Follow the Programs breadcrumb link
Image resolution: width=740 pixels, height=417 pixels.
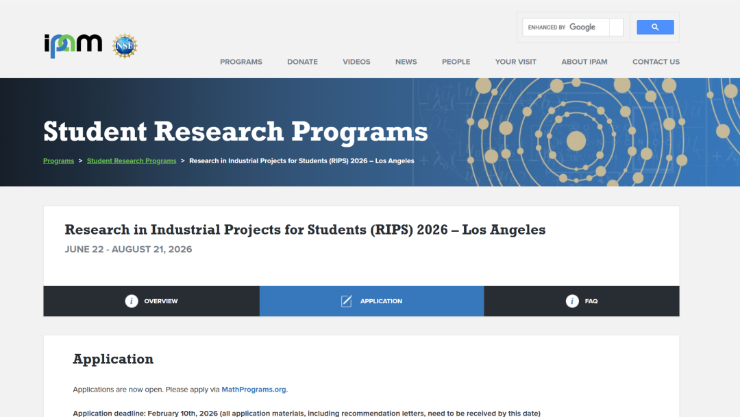tap(58, 161)
